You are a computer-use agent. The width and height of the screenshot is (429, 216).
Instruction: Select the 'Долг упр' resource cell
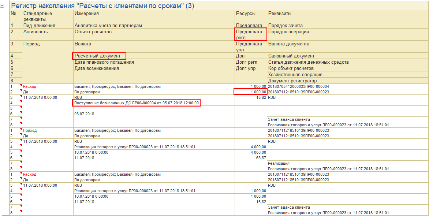(x=251, y=74)
